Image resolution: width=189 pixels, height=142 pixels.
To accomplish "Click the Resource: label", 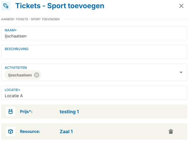I will pyautogui.click(x=30, y=131).
